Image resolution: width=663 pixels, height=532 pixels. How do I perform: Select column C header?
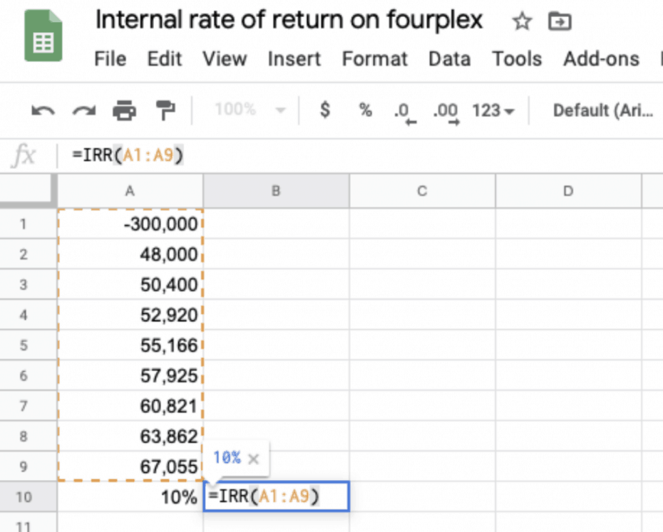[x=422, y=191]
